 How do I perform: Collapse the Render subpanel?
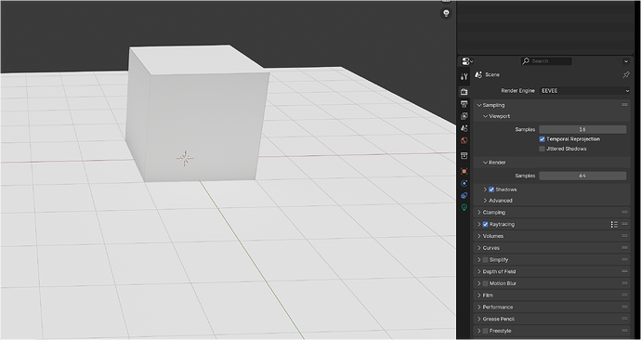[485, 163]
